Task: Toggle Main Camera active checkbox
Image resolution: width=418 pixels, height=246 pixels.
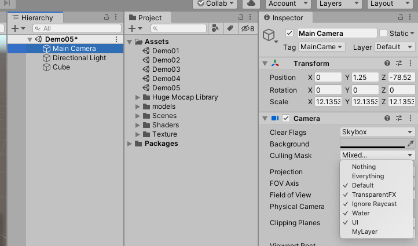Action: click(x=289, y=34)
